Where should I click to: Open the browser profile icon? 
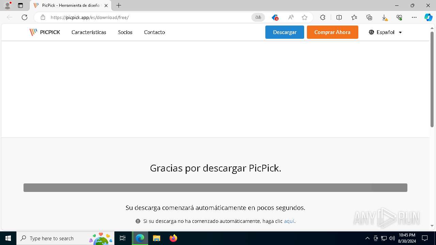[x=7, y=5]
